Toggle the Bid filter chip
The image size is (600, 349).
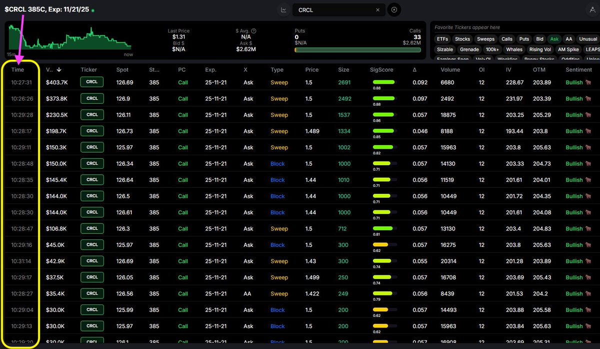click(539, 39)
